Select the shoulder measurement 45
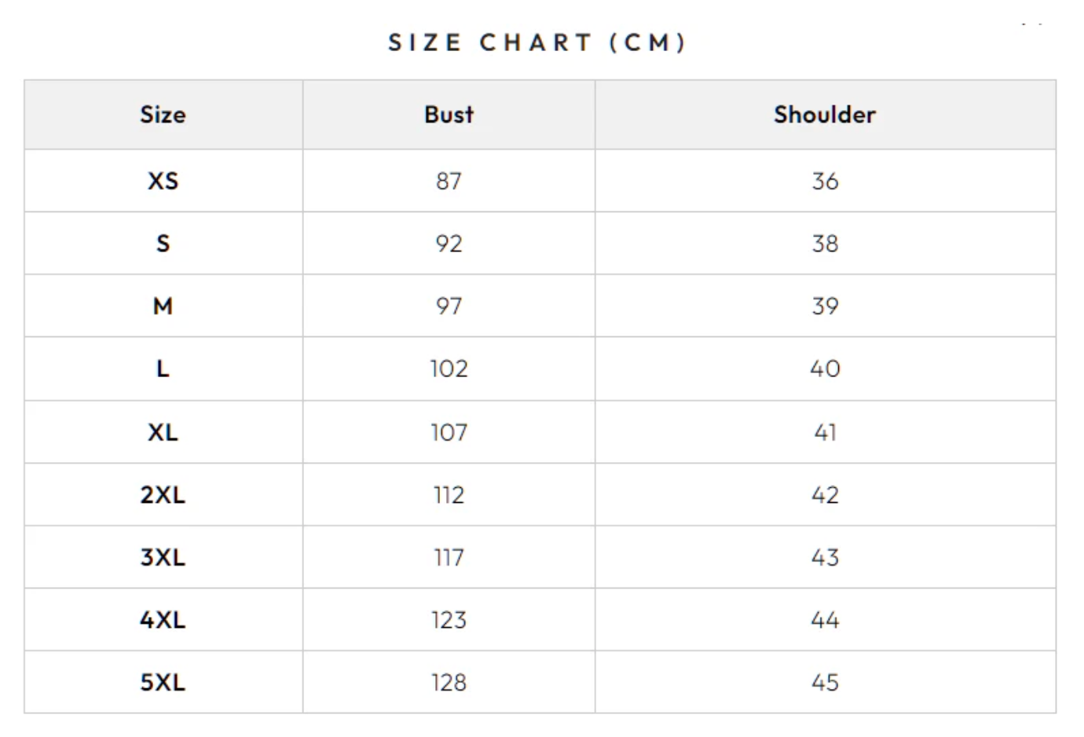Image resolution: width=1084 pixels, height=737 pixels. pyautogui.click(x=825, y=682)
